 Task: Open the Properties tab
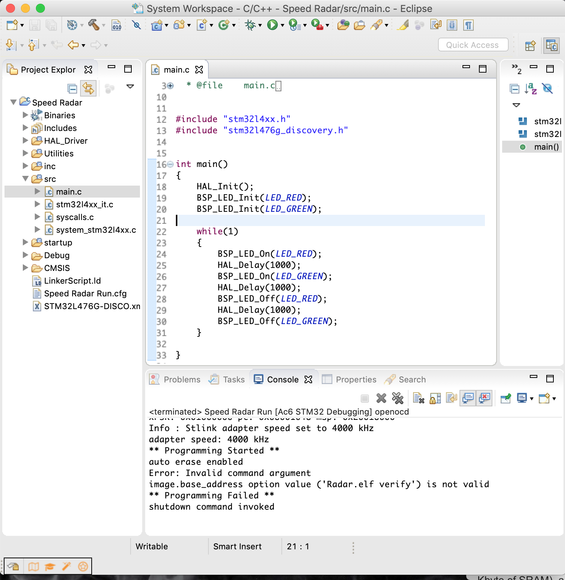[x=356, y=379]
